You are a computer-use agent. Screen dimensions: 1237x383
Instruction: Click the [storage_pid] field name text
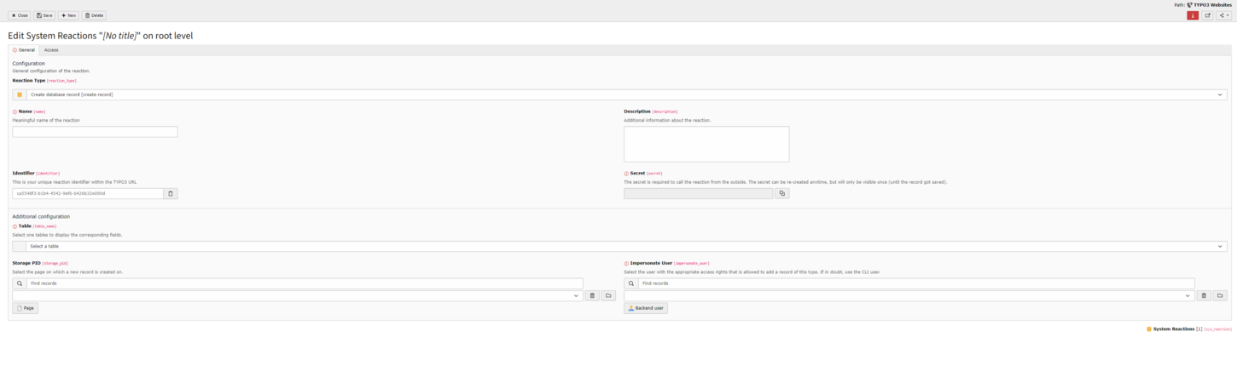(55, 264)
